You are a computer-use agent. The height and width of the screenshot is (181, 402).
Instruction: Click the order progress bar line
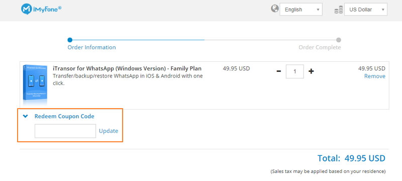tap(205, 40)
